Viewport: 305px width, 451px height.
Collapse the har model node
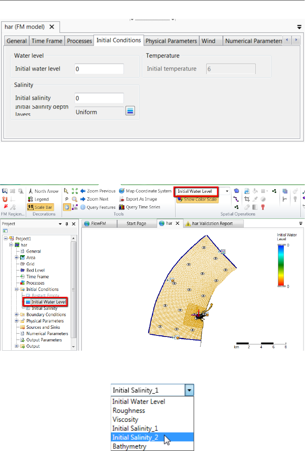11,245
